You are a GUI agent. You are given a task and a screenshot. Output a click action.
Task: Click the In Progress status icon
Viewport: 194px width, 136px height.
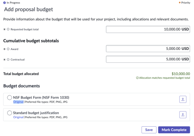coord(4,3)
